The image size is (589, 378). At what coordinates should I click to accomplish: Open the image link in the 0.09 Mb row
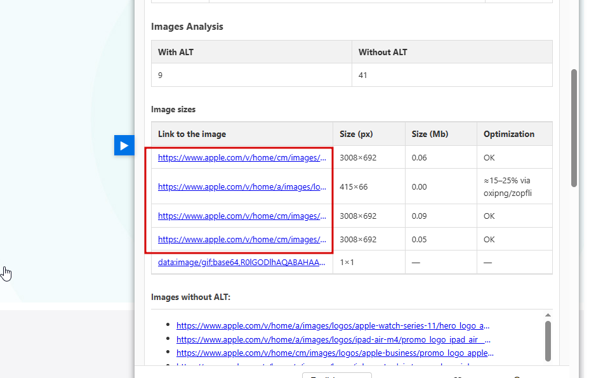tap(242, 216)
